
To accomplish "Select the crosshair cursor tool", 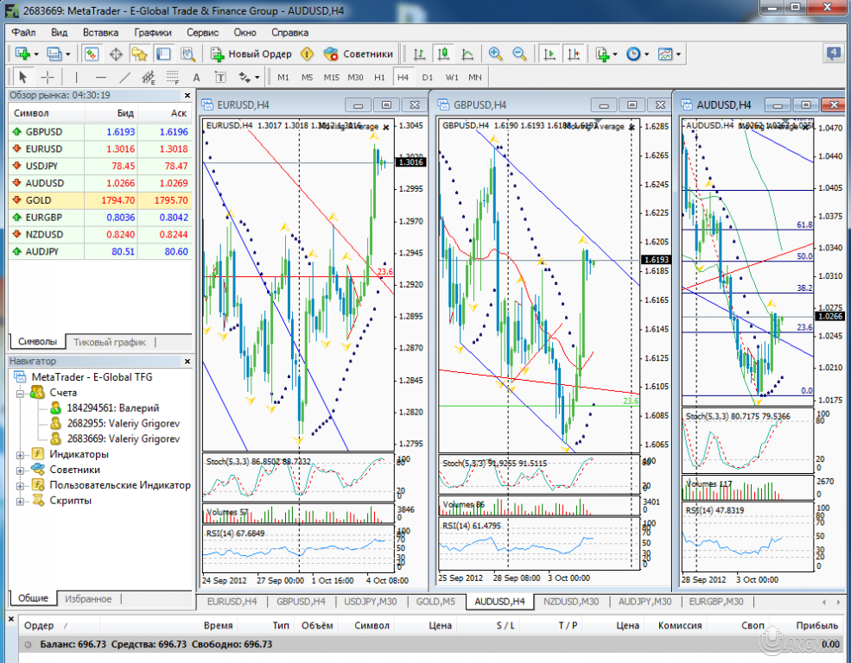I will tap(48, 78).
